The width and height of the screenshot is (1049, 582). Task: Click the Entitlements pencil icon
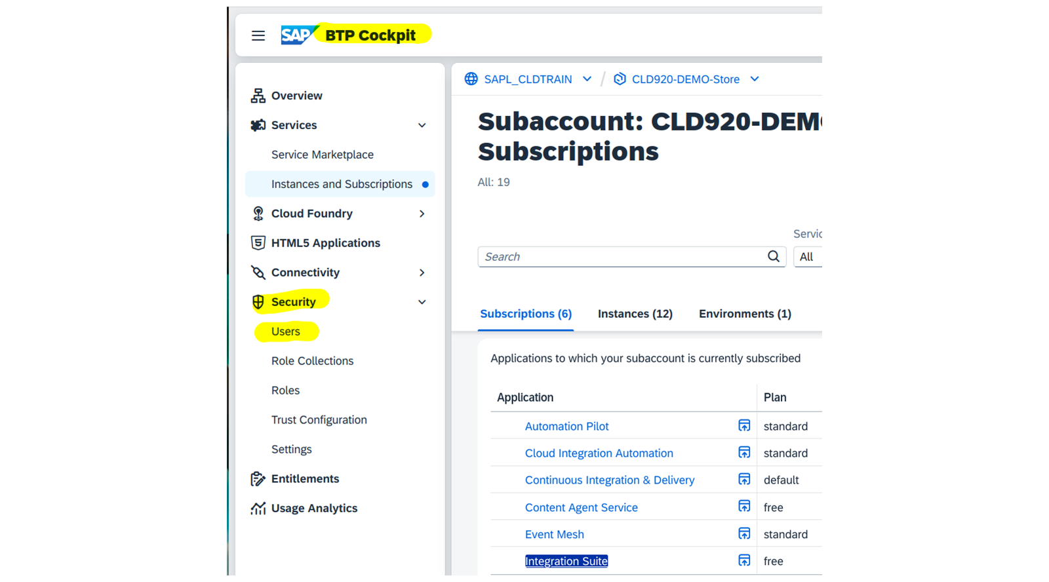[x=258, y=479]
